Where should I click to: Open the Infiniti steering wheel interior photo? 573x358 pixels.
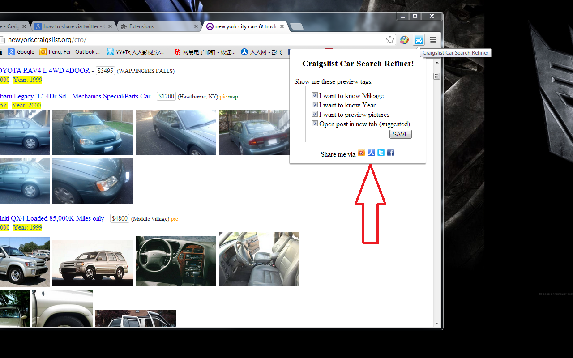tap(176, 261)
